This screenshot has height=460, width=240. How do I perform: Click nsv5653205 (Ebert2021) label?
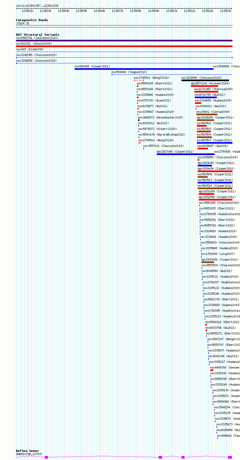pyautogui.click(x=217, y=208)
